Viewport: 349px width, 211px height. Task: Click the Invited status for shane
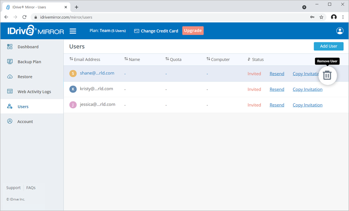click(x=254, y=74)
